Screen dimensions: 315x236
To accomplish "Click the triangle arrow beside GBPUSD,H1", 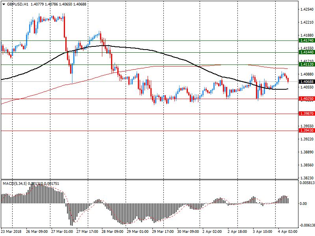I will (4, 4).
